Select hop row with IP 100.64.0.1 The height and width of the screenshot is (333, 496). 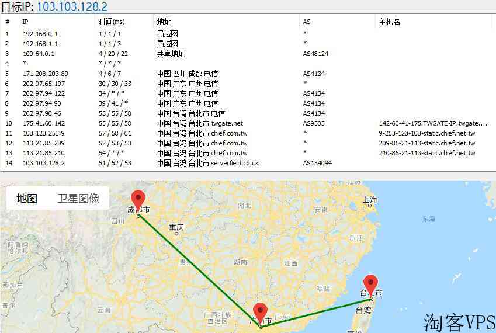coord(248,54)
